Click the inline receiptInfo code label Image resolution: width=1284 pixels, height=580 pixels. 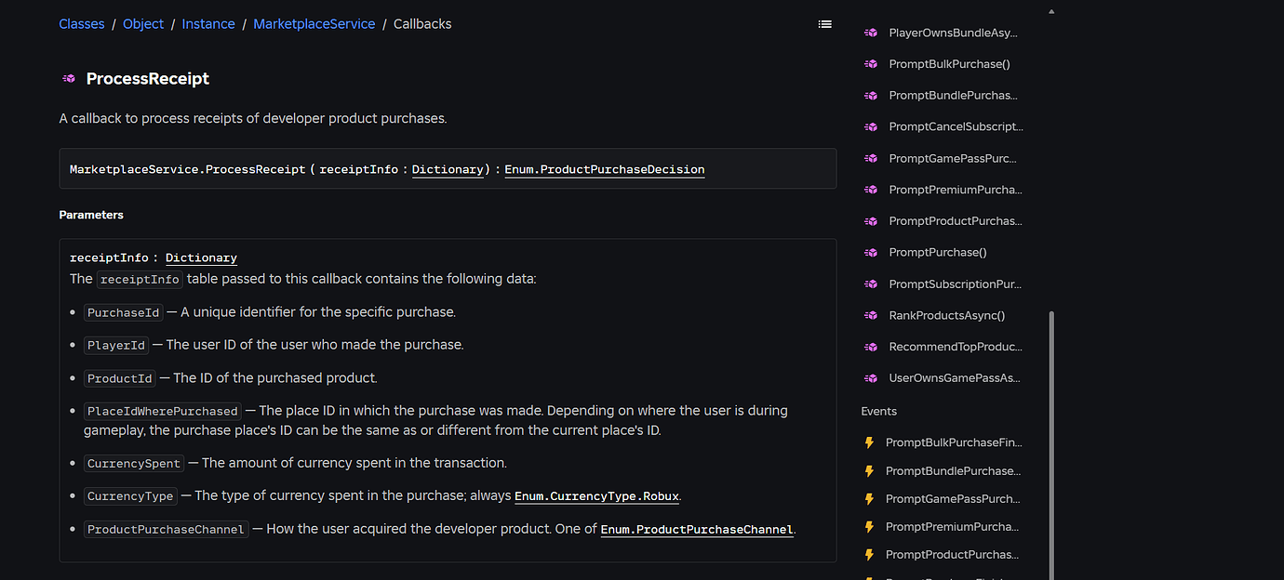140,280
